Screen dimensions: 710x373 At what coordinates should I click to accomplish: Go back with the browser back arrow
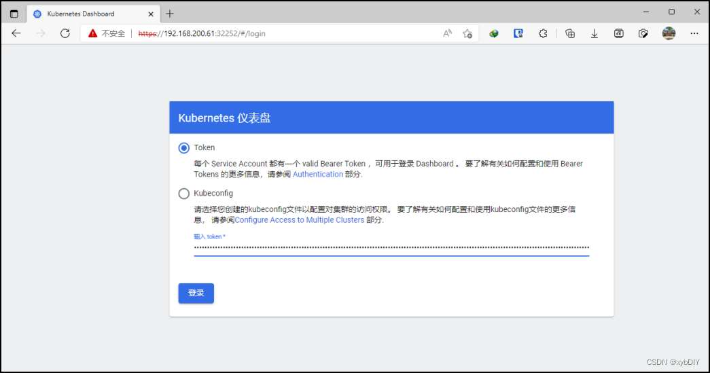pyautogui.click(x=16, y=33)
